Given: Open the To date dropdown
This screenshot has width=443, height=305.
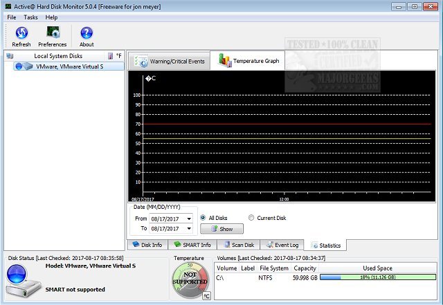Looking at the screenshot, I should point(189,228).
